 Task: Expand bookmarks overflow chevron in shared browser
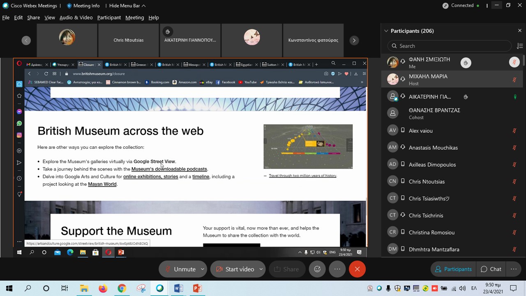(362, 82)
